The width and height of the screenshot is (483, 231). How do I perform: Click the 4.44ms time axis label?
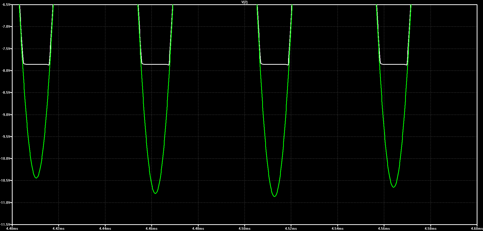coord(105,228)
